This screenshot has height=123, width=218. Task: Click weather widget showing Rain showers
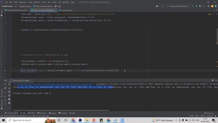(x=162, y=120)
